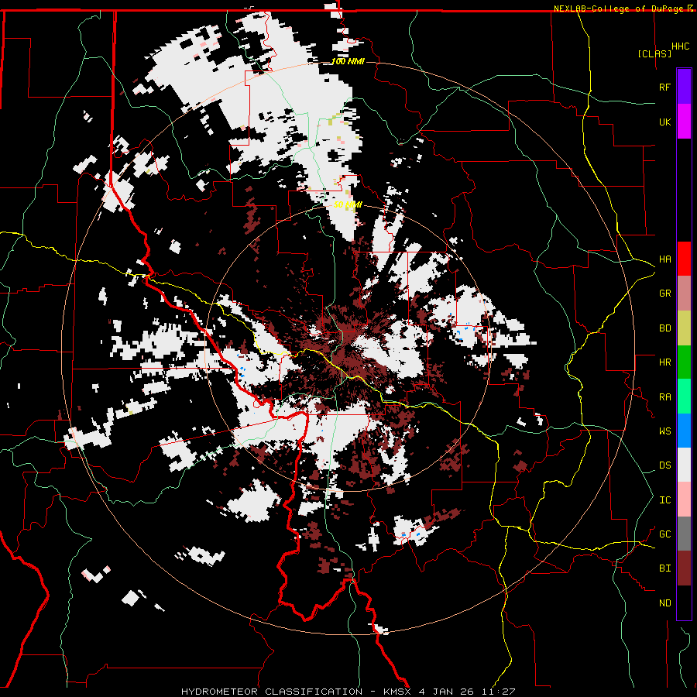Click the NEXLAB-College of DuPage credit text
697x697 pixels.
[x=623, y=9]
